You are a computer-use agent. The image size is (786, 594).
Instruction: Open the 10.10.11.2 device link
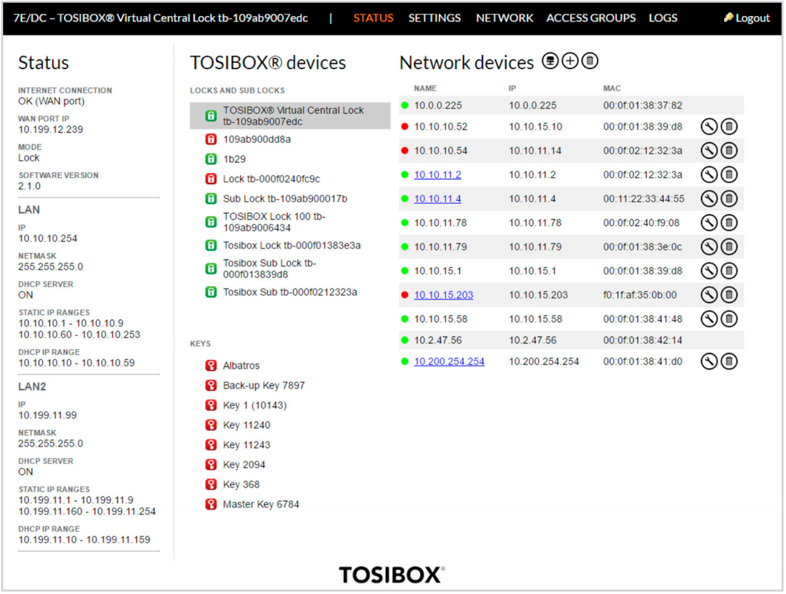[437, 175]
